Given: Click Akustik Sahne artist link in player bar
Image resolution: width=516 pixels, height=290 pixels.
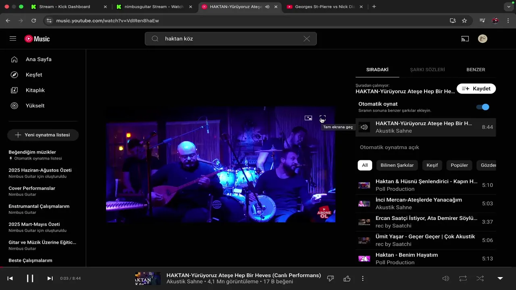Looking at the screenshot, I should [185, 282].
